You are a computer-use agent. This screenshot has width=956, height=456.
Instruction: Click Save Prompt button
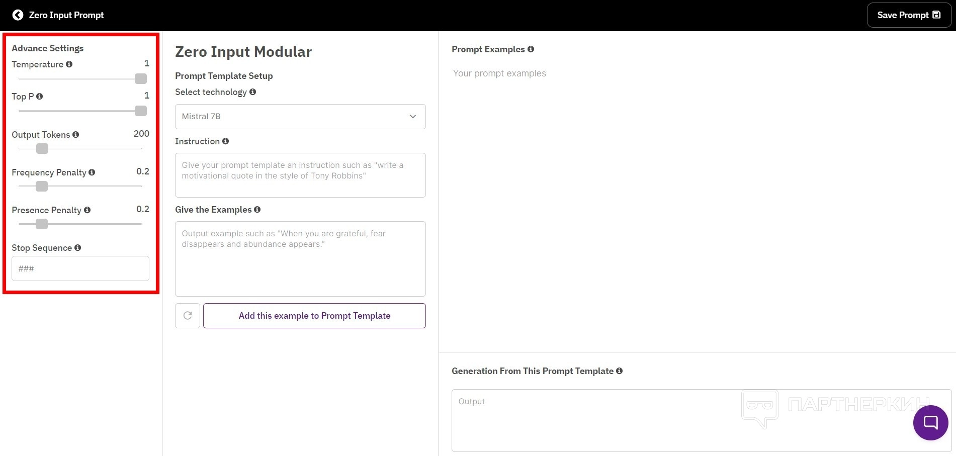pos(909,15)
